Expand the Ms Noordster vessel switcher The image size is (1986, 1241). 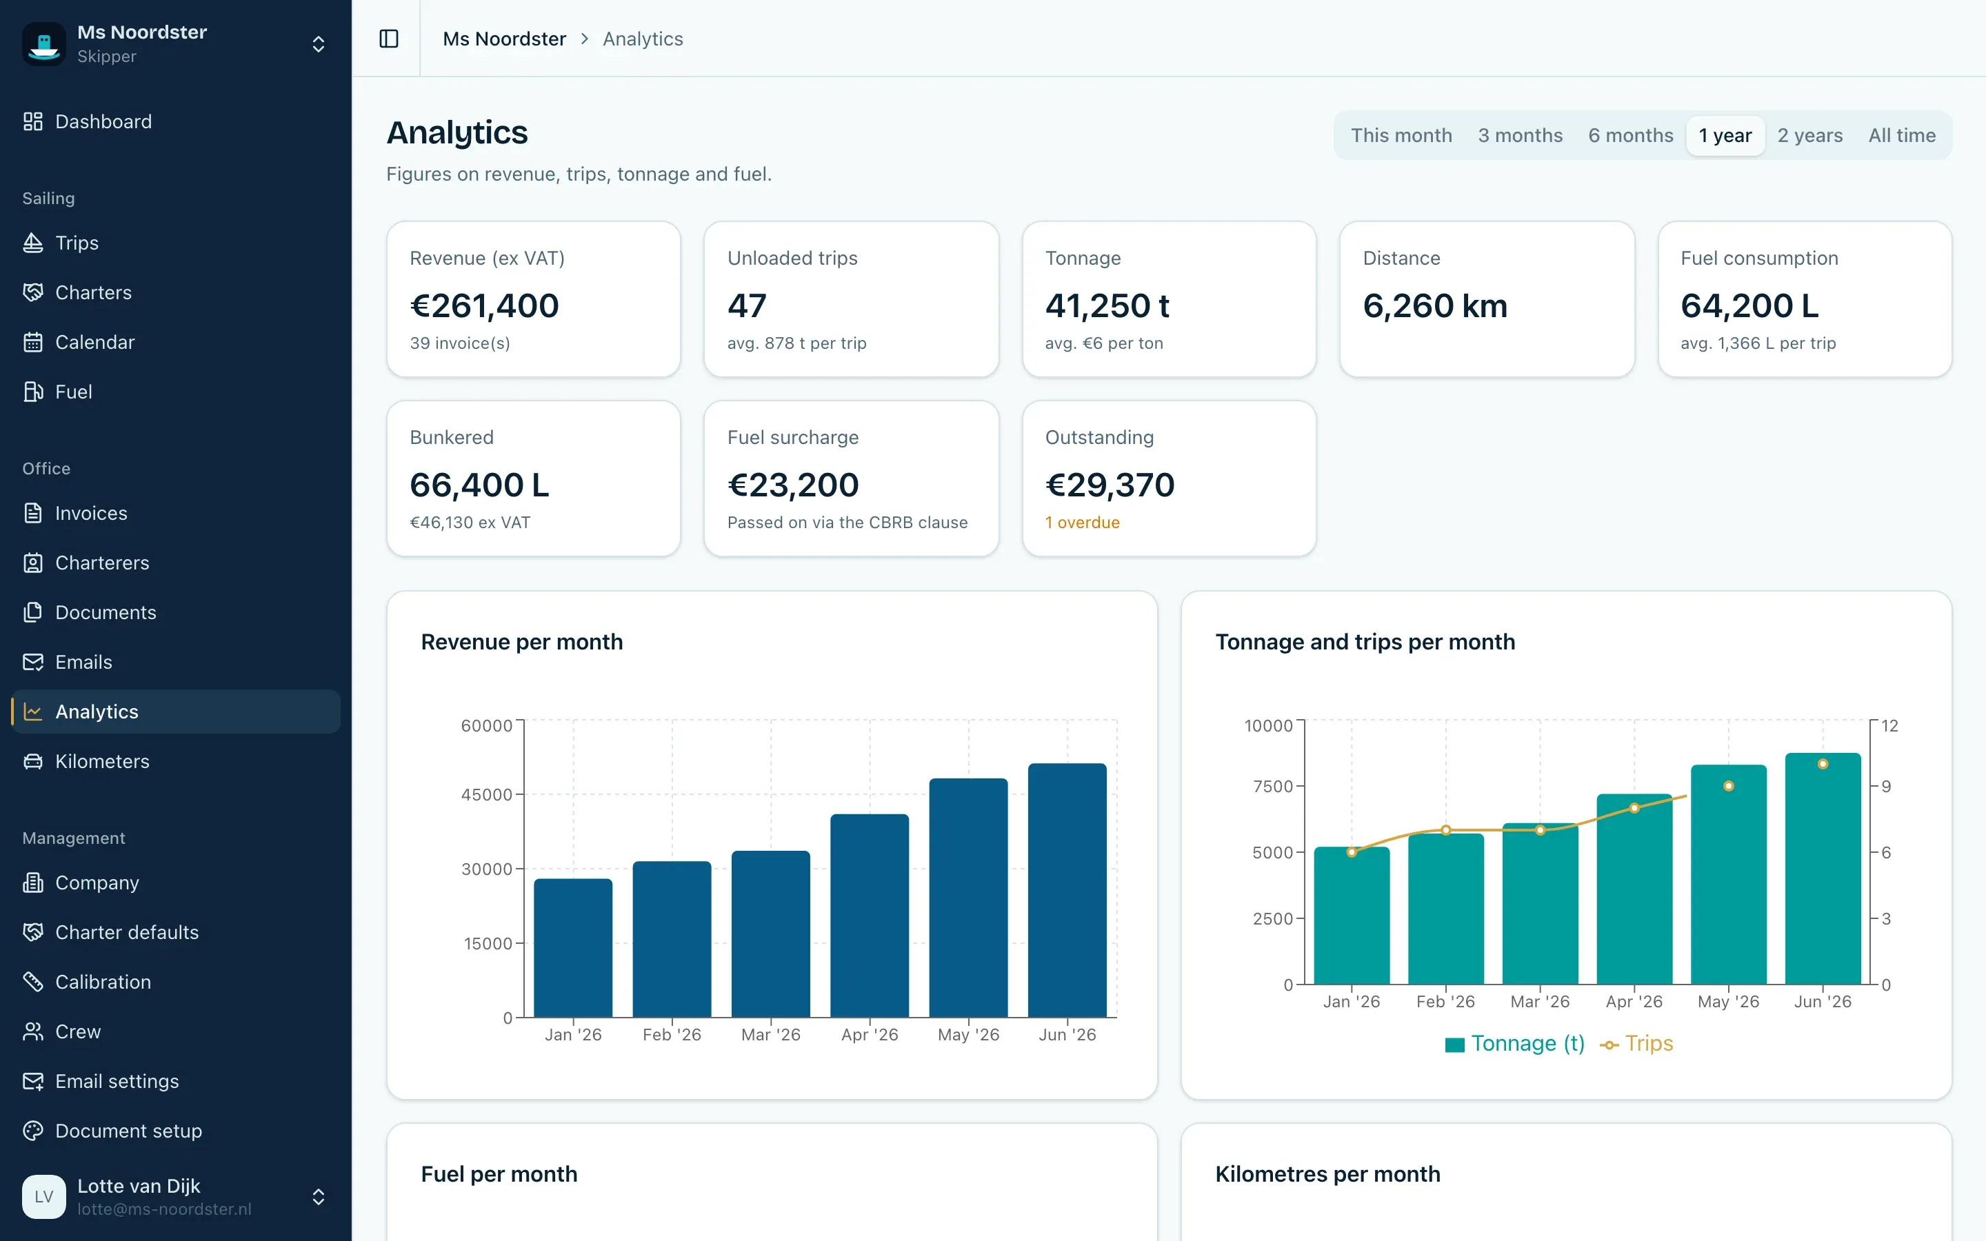click(319, 43)
